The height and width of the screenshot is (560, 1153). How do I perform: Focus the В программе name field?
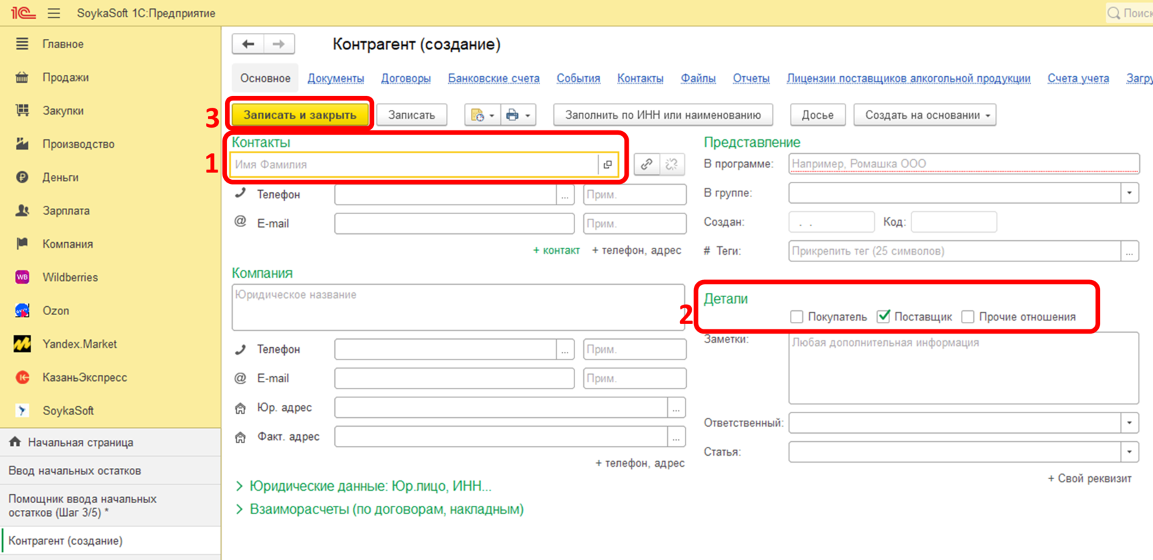tap(964, 163)
